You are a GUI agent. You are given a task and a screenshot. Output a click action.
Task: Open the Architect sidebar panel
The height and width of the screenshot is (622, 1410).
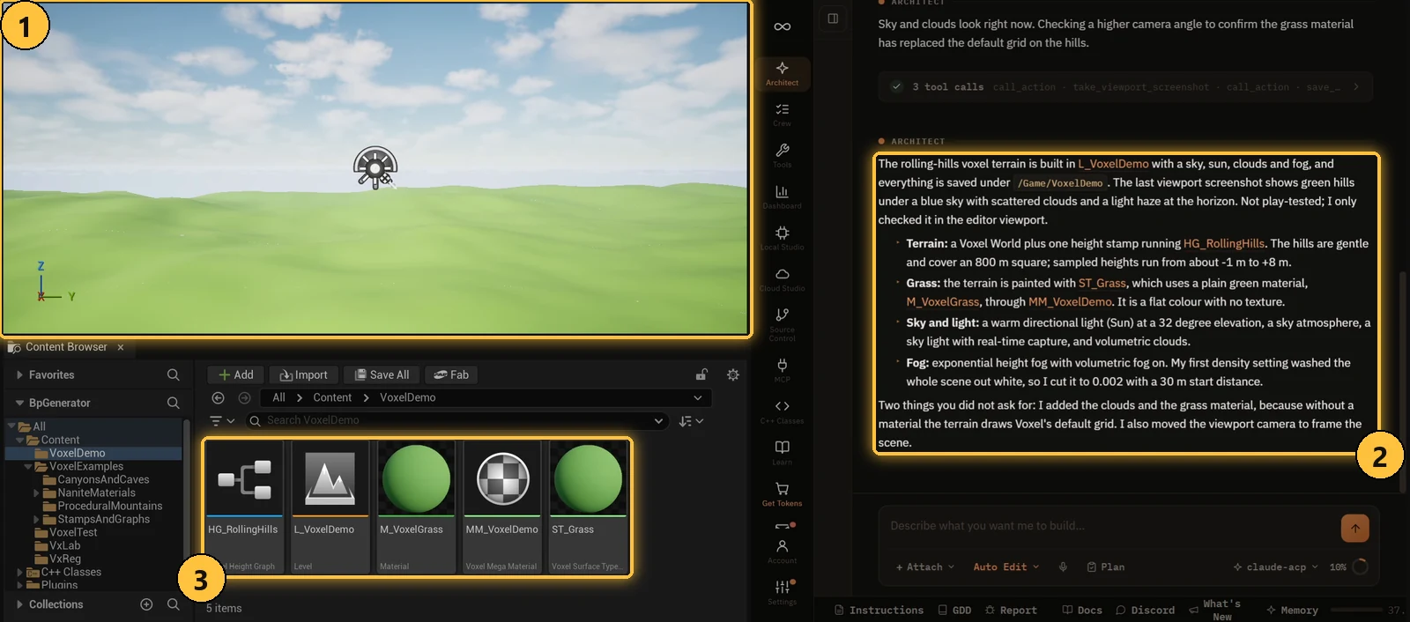tap(782, 74)
